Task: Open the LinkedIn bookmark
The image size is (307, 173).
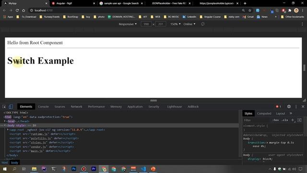Action: coord(189,17)
